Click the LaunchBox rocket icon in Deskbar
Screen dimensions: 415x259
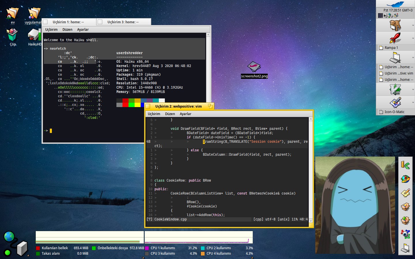click(395, 38)
